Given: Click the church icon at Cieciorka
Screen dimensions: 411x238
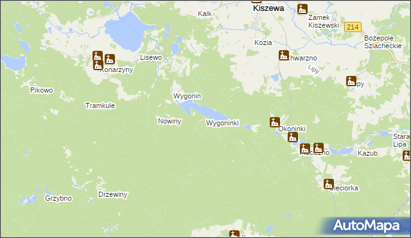Looking at the screenshot, I should [328, 184].
